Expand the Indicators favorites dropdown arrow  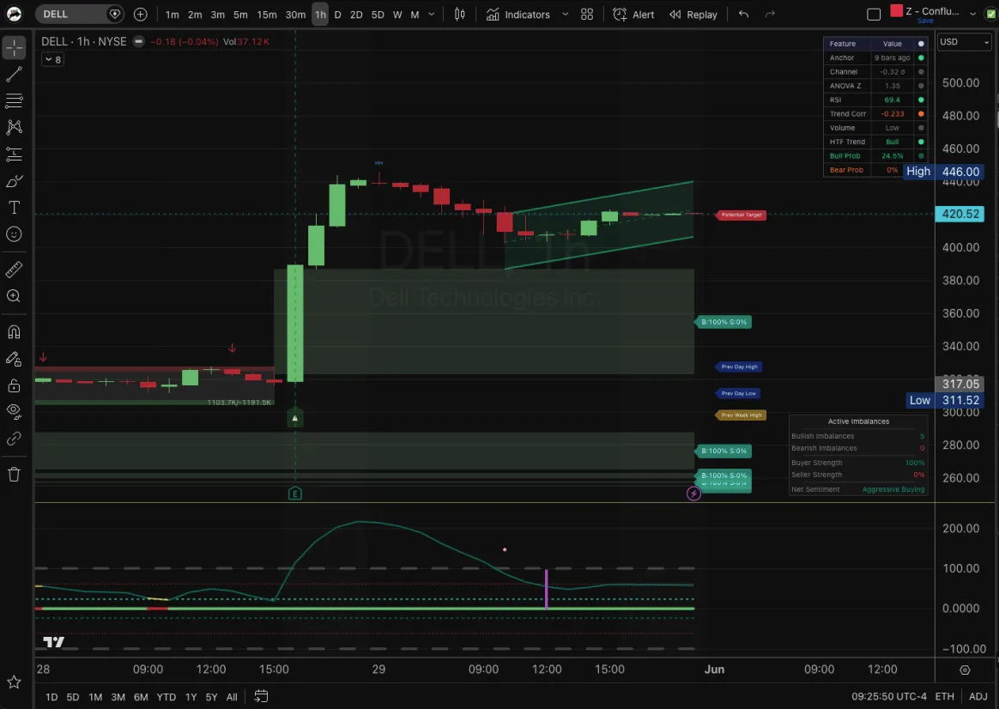565,14
